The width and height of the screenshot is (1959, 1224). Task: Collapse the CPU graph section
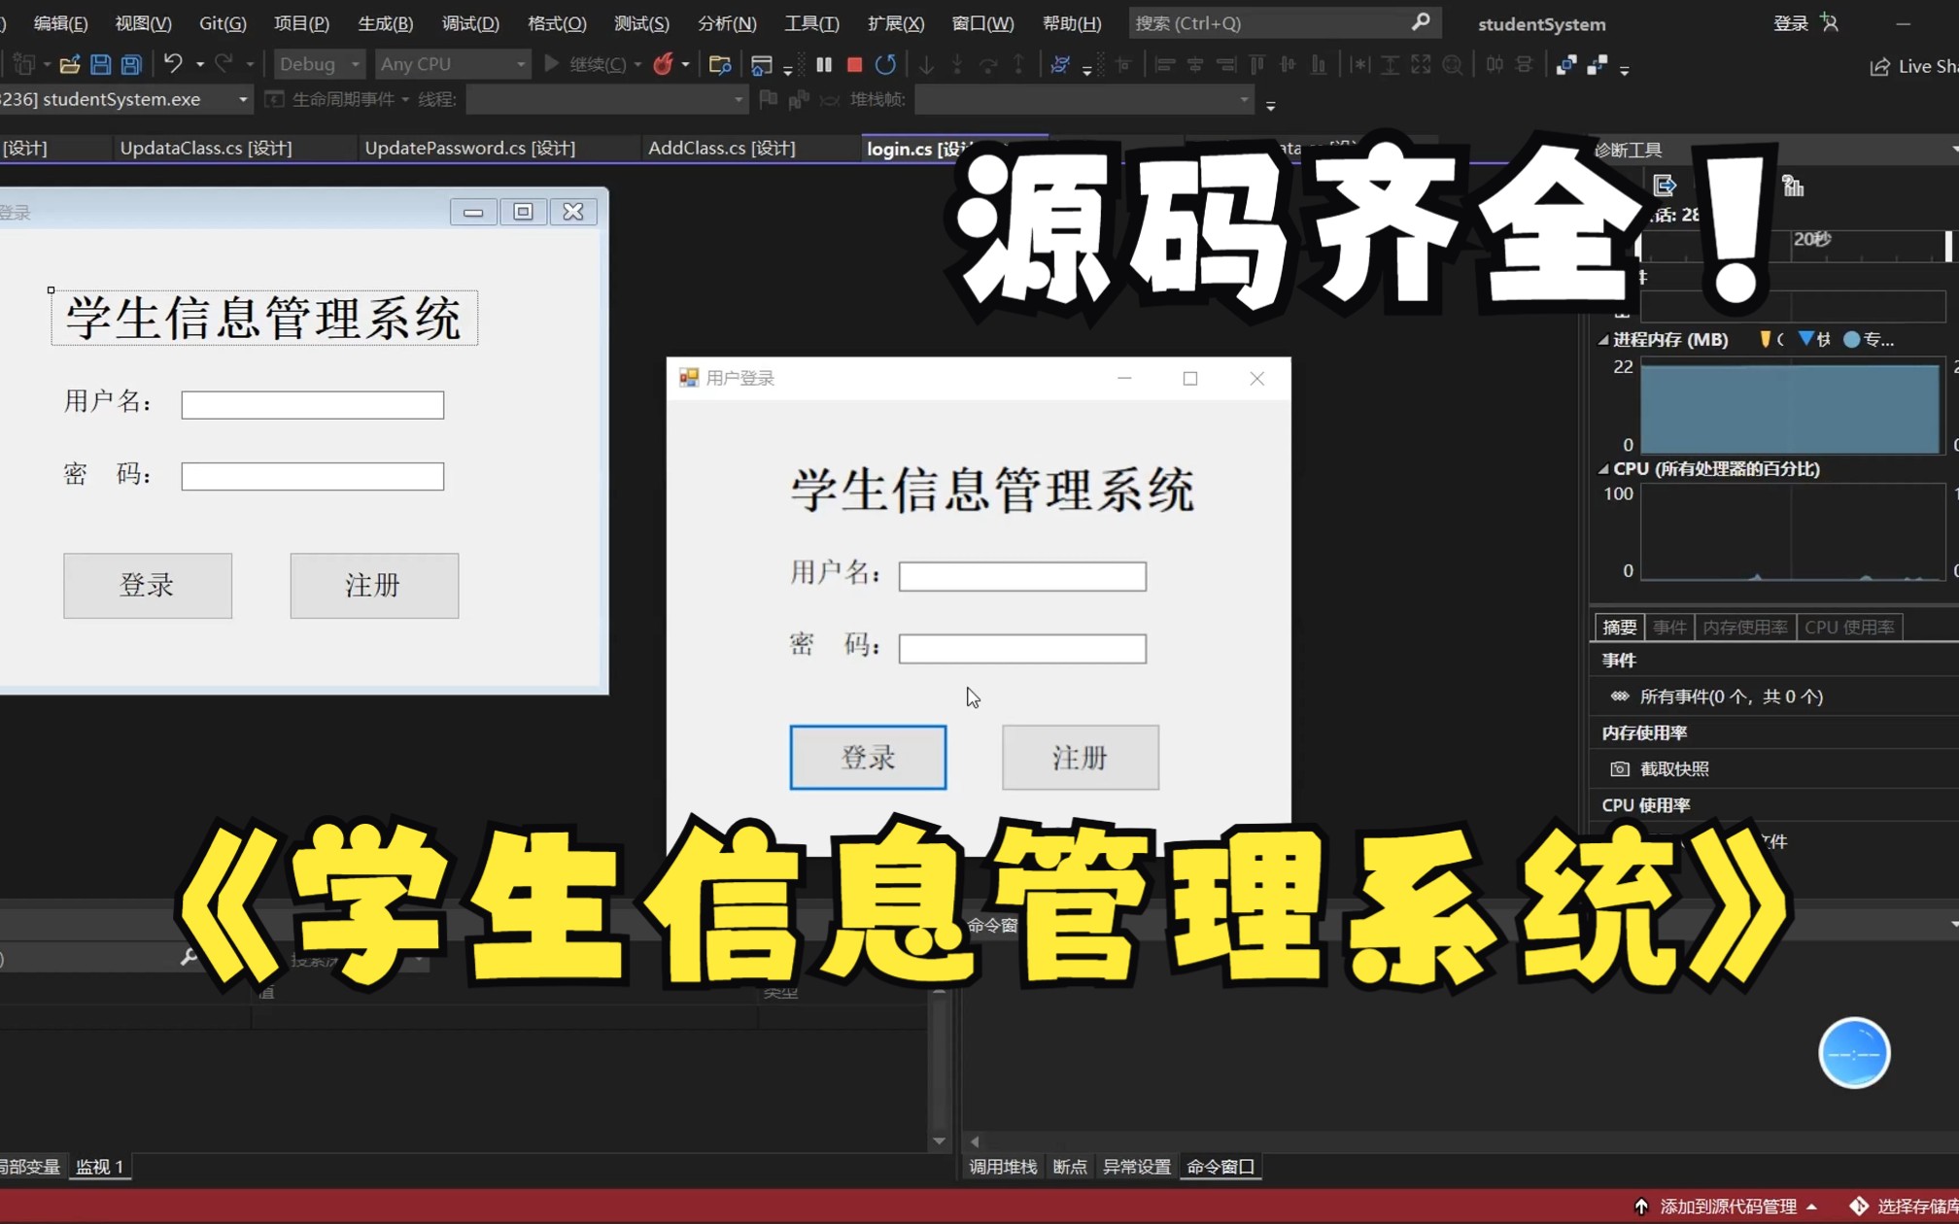[1603, 468]
